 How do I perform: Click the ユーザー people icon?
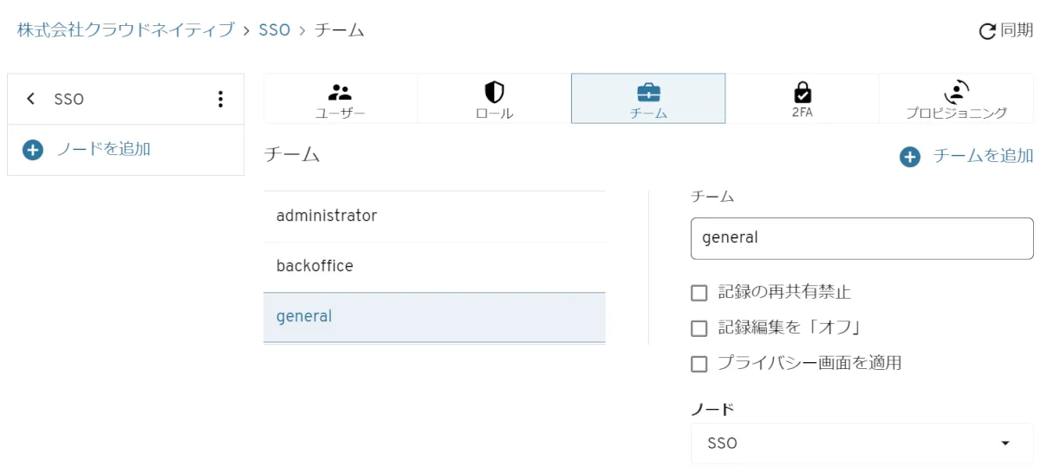click(340, 92)
